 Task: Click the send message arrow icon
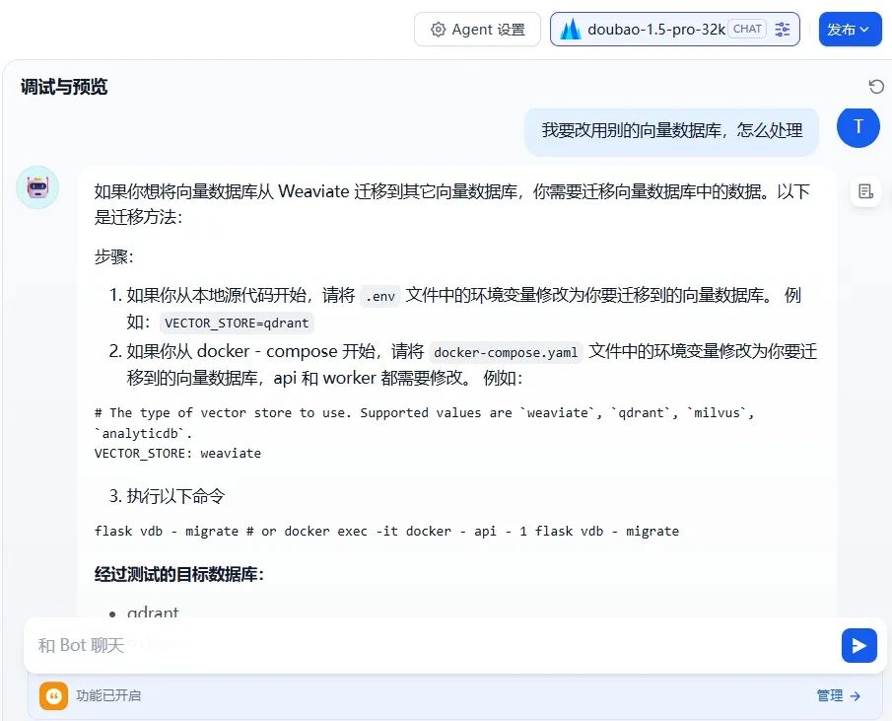(x=858, y=645)
